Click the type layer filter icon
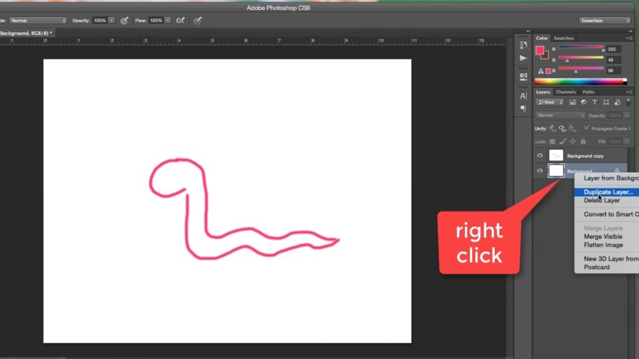 pyautogui.click(x=595, y=102)
